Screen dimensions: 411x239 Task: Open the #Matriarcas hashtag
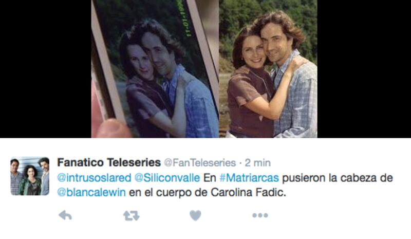[x=249, y=178]
